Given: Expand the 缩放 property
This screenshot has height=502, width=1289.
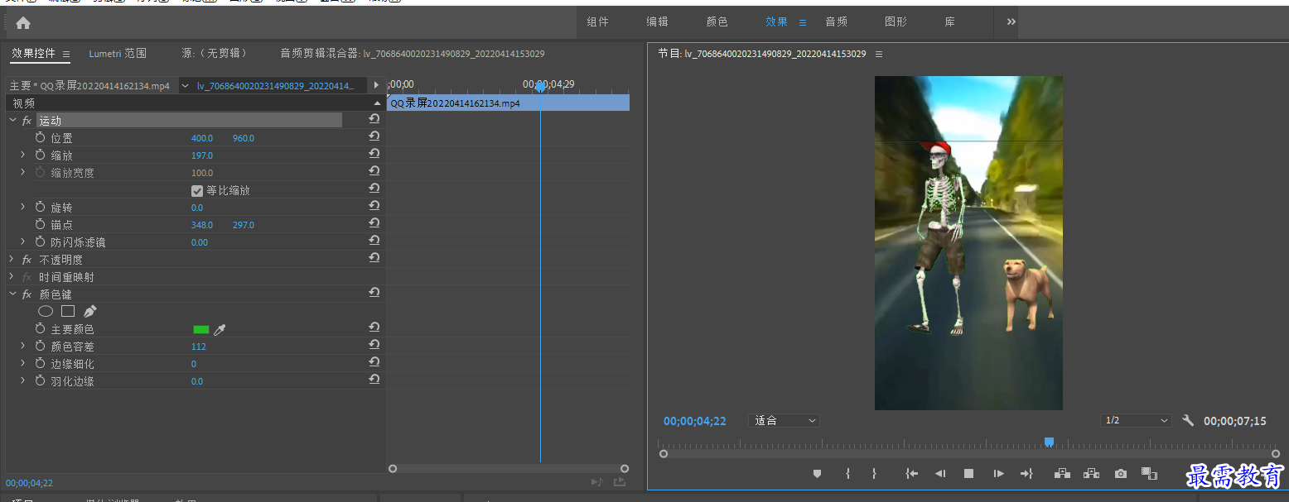Looking at the screenshot, I should pos(23,155).
